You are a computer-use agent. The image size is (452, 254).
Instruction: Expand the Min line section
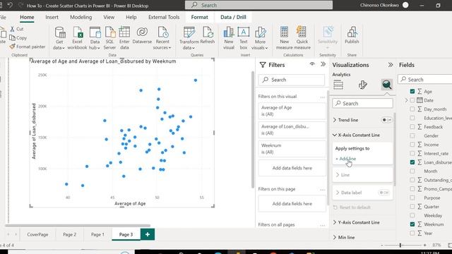pos(335,237)
